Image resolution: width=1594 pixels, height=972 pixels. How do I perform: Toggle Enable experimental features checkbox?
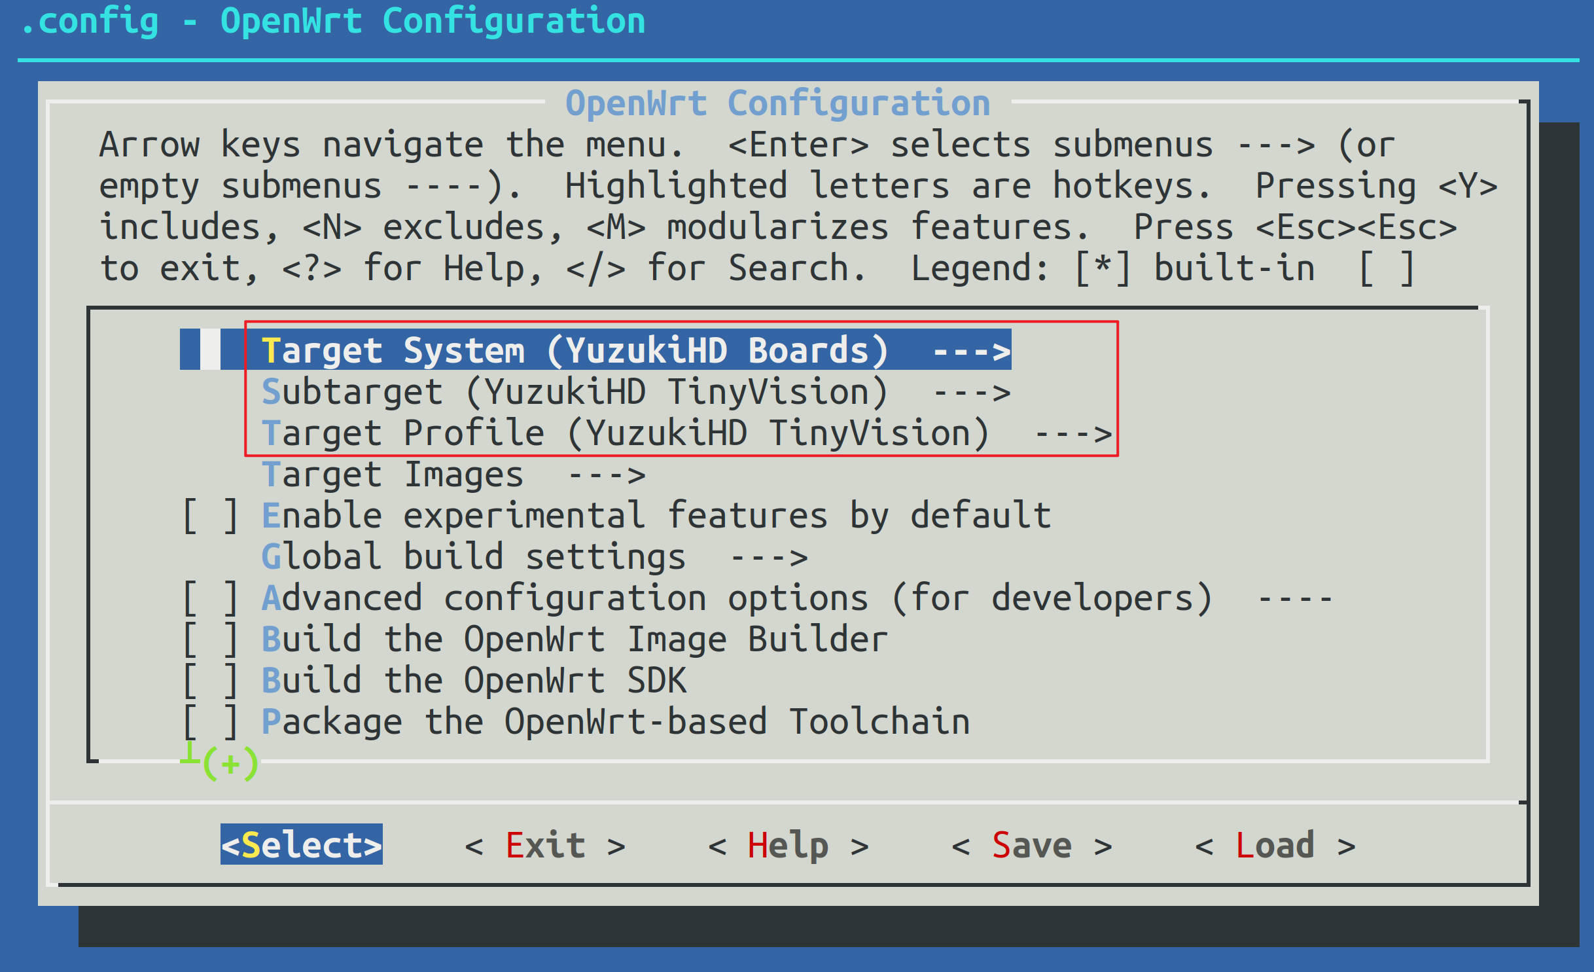coord(211,516)
